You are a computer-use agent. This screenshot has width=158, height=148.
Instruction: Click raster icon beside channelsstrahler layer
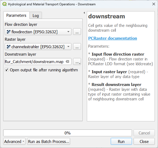click(x=8, y=47)
